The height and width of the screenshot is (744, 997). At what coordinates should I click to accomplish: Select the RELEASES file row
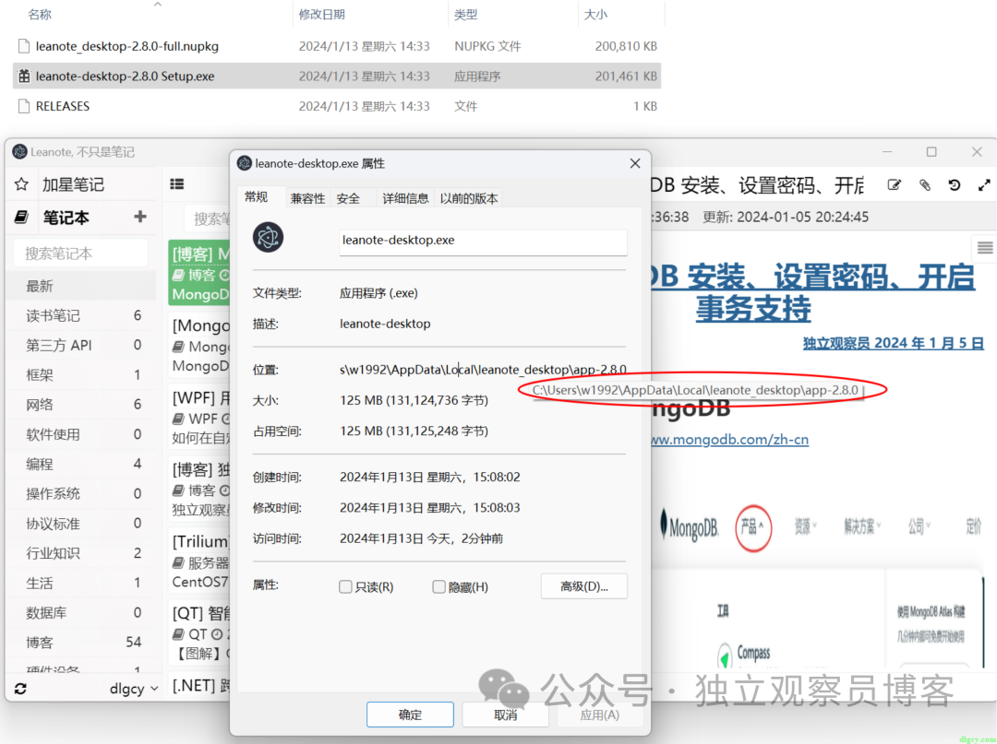pos(337,106)
